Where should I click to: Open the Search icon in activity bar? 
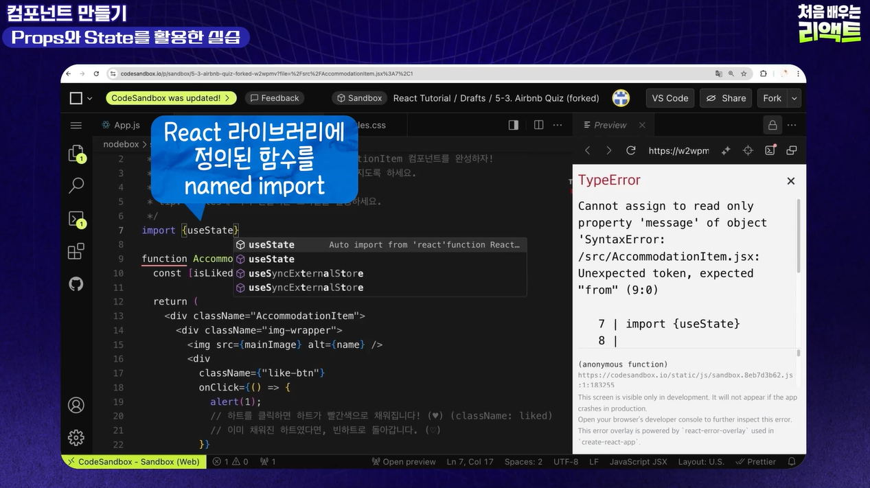click(x=76, y=185)
